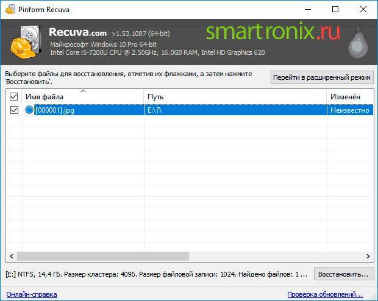Click the horizontal scrollbar thumb
The height and width of the screenshot is (301, 378).
(103, 256)
